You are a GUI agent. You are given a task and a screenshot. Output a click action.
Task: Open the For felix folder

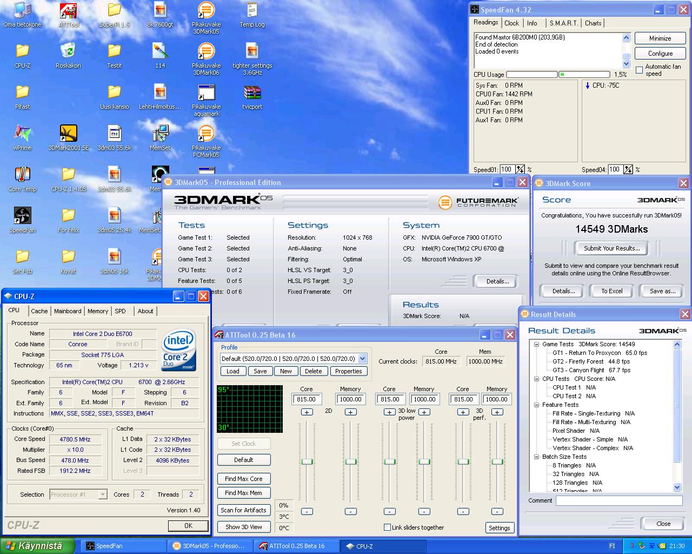(x=68, y=221)
